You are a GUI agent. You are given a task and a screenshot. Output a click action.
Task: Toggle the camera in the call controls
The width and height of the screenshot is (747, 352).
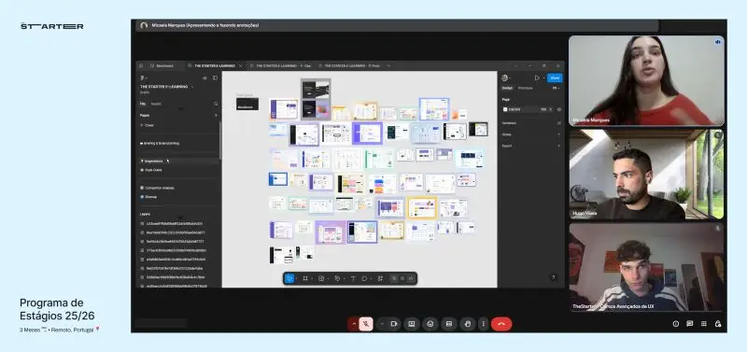point(393,324)
